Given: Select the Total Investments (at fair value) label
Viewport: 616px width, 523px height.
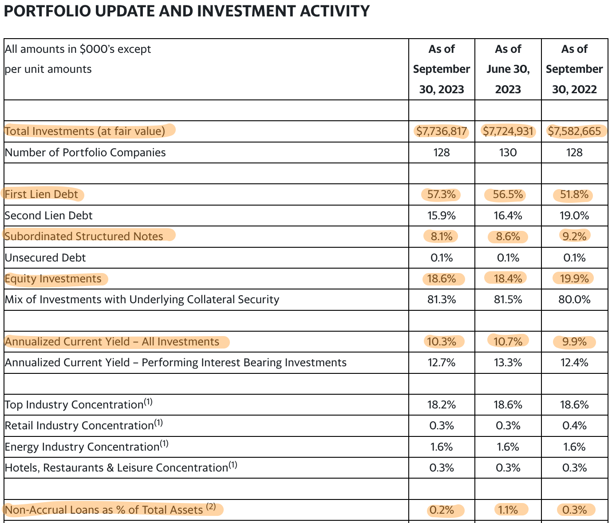Looking at the screenshot, I should (85, 131).
